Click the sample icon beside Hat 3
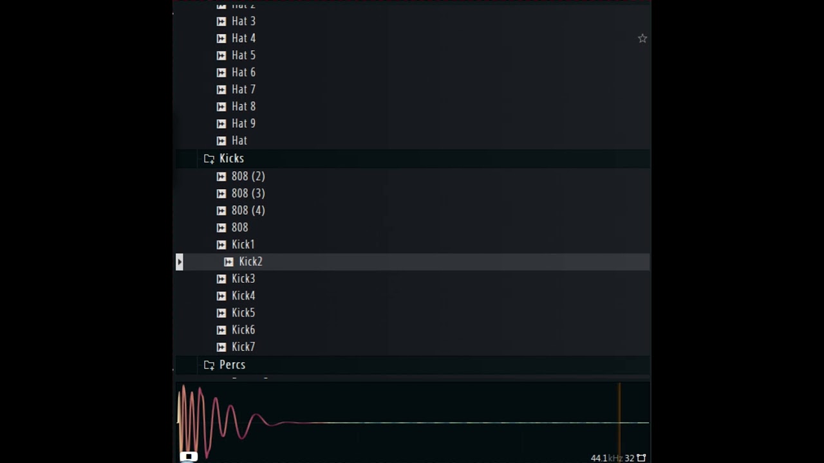This screenshot has height=463, width=824. [x=221, y=21]
